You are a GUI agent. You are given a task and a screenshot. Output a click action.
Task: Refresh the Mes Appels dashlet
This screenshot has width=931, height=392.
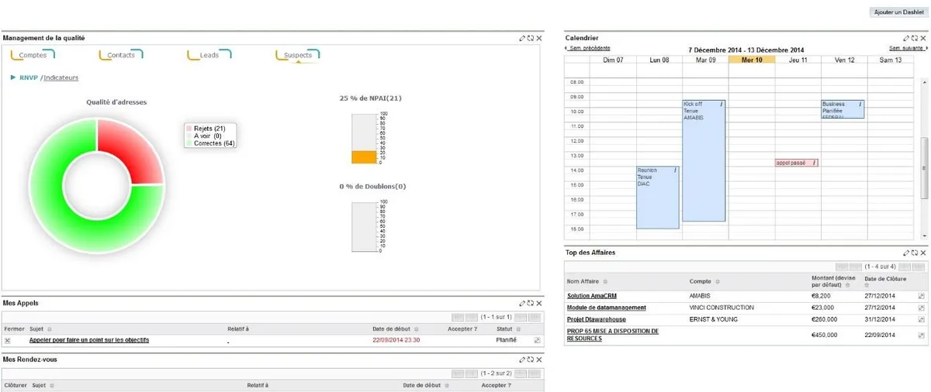point(531,304)
